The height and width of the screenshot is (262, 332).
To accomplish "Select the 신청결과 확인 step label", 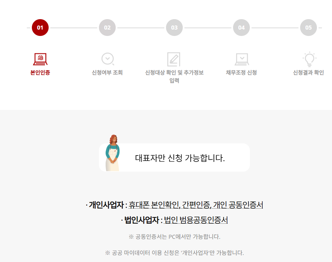I will click(309, 73).
